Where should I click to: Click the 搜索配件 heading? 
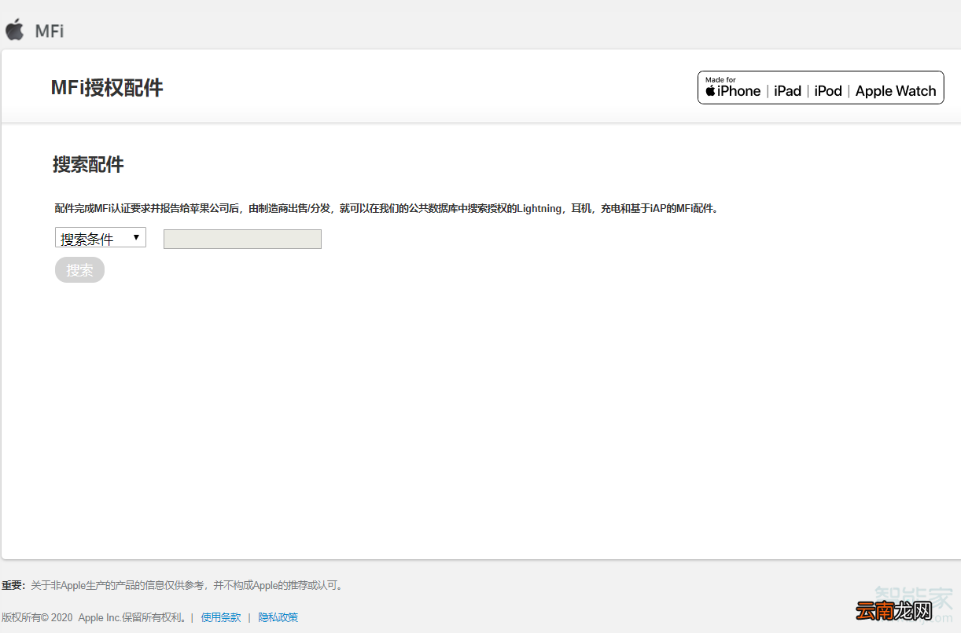pos(88,165)
